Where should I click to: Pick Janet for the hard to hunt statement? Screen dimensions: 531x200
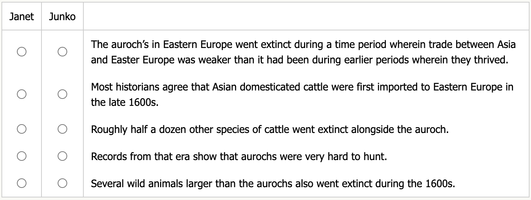(21, 156)
